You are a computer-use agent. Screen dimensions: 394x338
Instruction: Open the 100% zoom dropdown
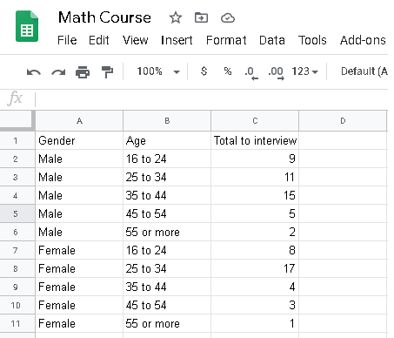tap(158, 71)
